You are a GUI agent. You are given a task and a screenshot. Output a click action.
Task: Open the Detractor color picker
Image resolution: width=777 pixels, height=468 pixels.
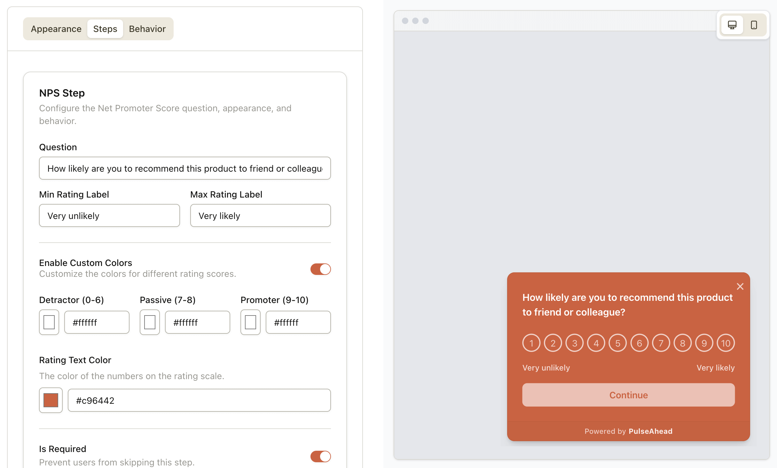coord(49,322)
